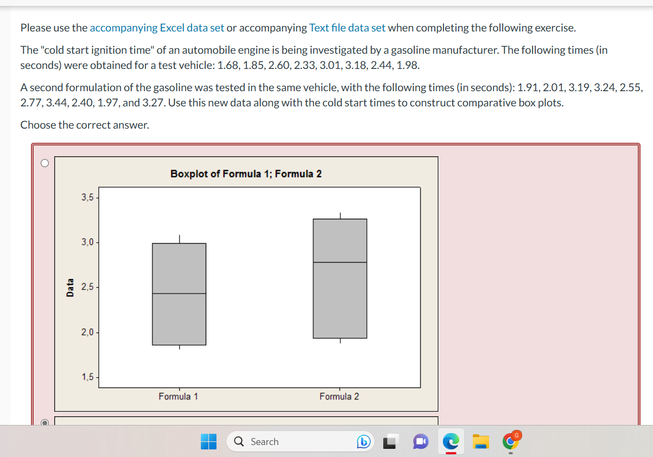Launch the video chat app on taskbar
Image resolution: width=653 pixels, height=457 pixels.
pyautogui.click(x=420, y=442)
